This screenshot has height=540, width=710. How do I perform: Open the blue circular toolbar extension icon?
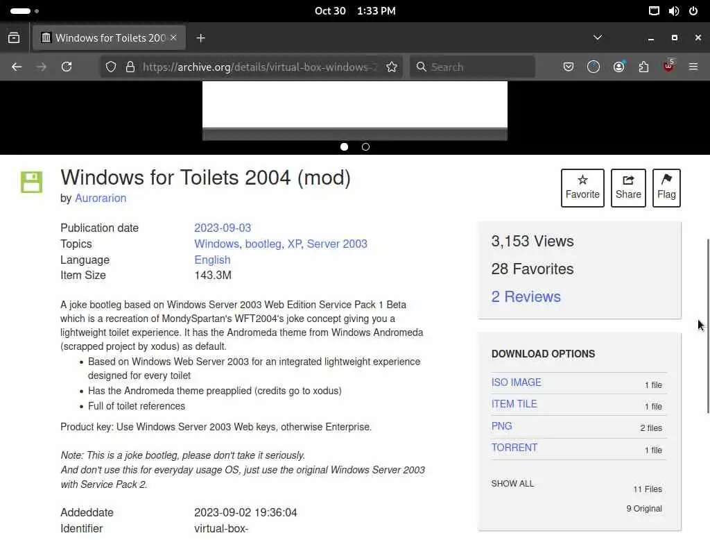(x=594, y=67)
